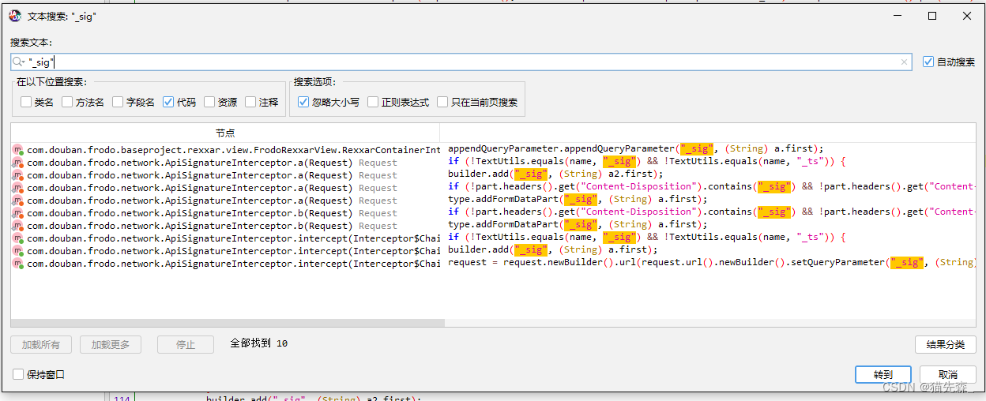Viewport: 986px width, 401px height.
Task: Enable searching in 注释
Action: (250, 102)
